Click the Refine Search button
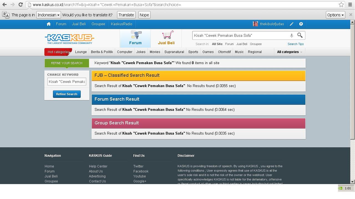The height and width of the screenshot is (199, 355). [67, 94]
